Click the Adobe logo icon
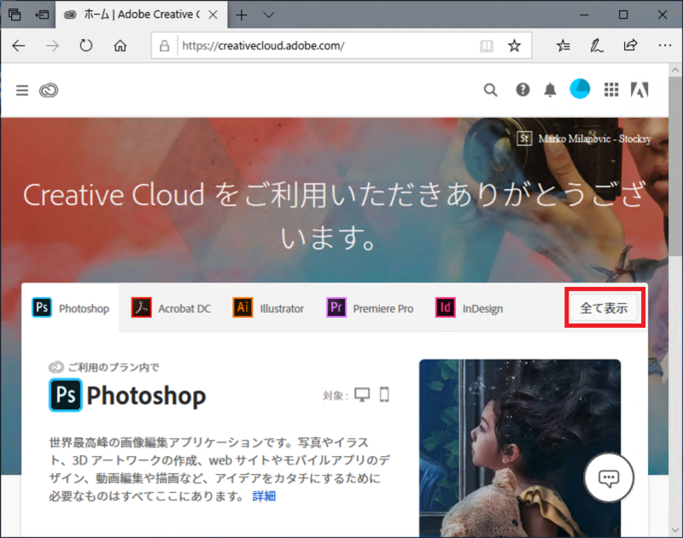 [x=639, y=90]
